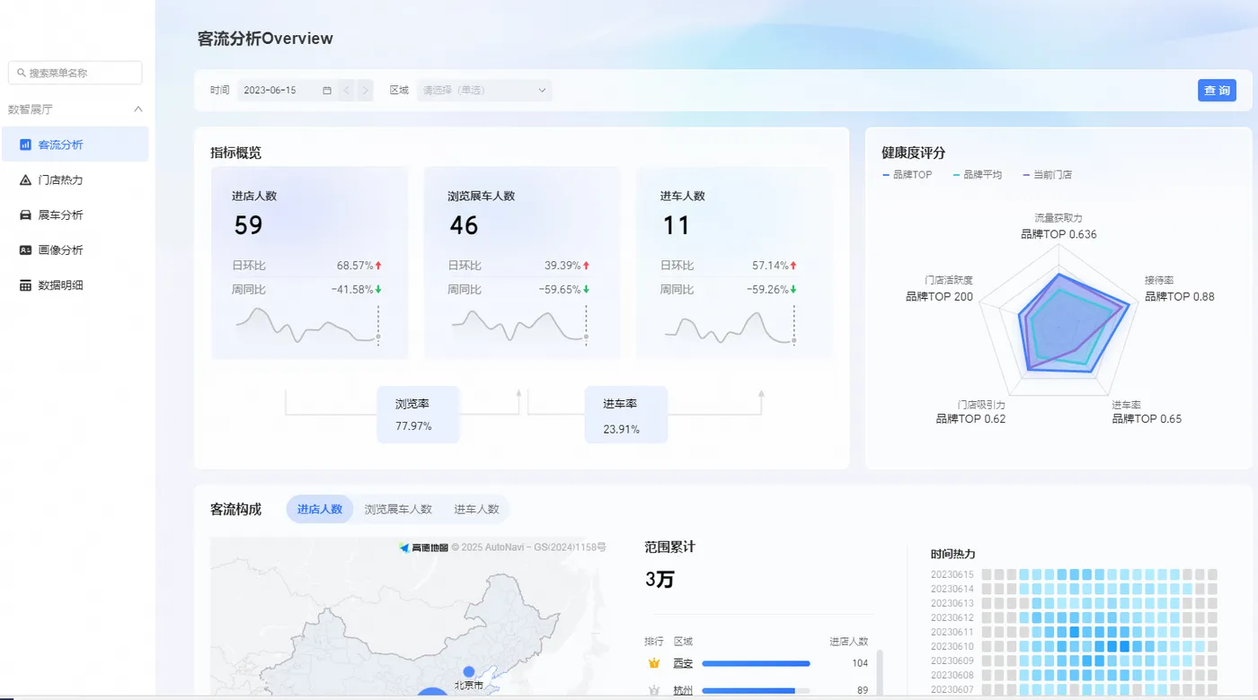The height and width of the screenshot is (700, 1258).
Task: Click the 杭州 count 89
Action: 863,691
